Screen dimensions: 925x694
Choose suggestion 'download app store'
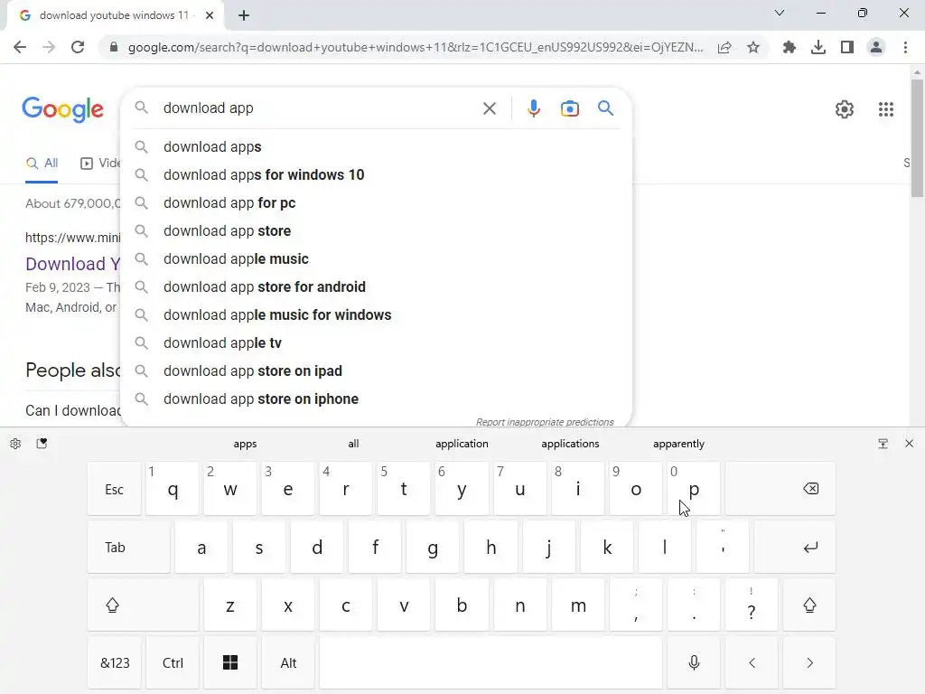(x=376, y=230)
